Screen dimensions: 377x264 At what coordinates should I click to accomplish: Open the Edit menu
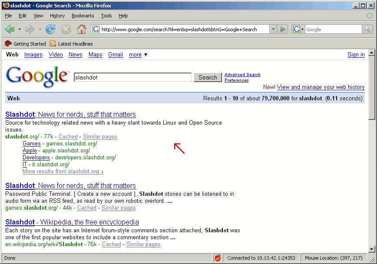[x=23, y=16]
